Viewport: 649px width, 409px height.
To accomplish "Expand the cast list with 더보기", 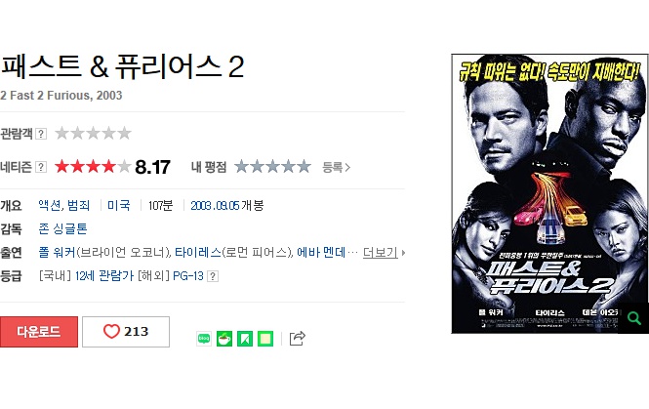I will click(385, 252).
